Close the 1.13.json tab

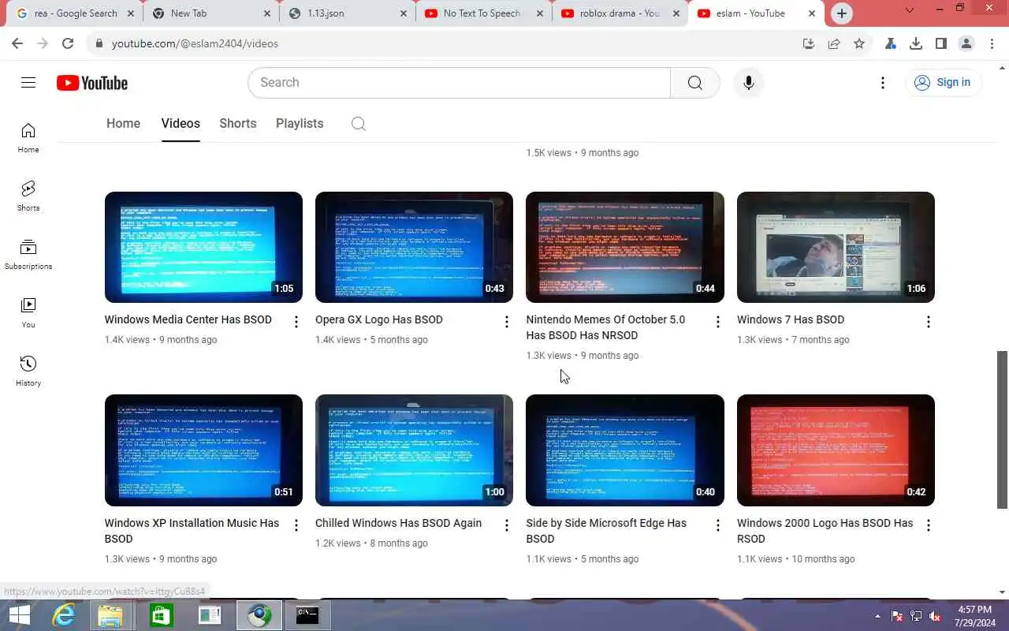click(x=404, y=13)
